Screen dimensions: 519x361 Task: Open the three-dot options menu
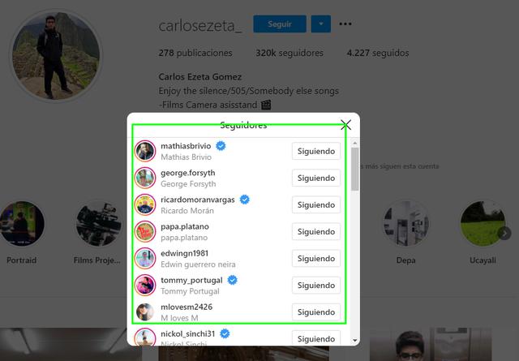point(345,24)
